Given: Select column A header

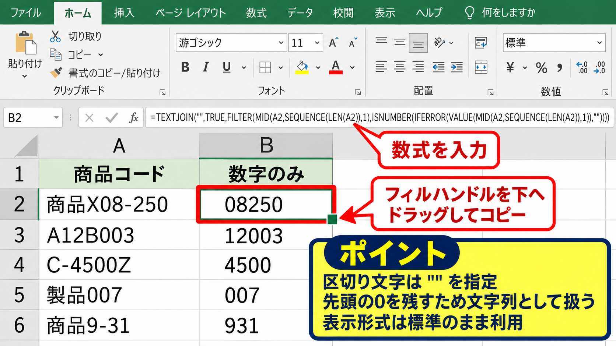Looking at the screenshot, I should click(119, 146).
